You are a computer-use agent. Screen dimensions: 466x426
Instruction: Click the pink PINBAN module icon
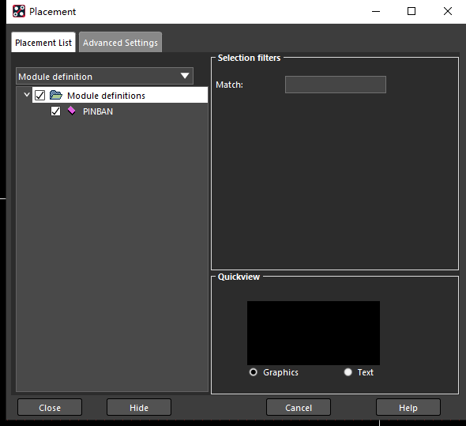[x=72, y=111]
